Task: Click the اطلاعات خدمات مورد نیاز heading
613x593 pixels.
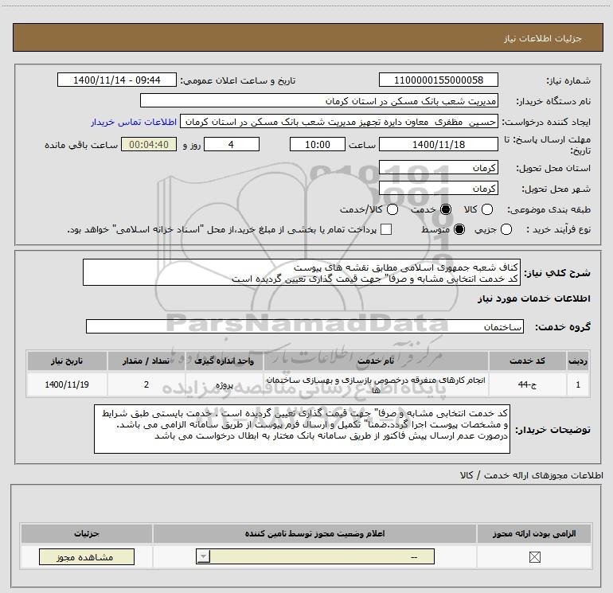Action: (x=533, y=298)
